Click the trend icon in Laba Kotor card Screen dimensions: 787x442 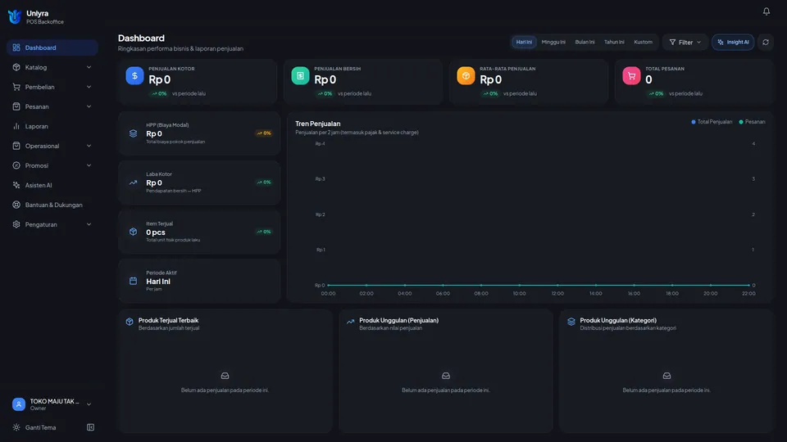pos(133,183)
